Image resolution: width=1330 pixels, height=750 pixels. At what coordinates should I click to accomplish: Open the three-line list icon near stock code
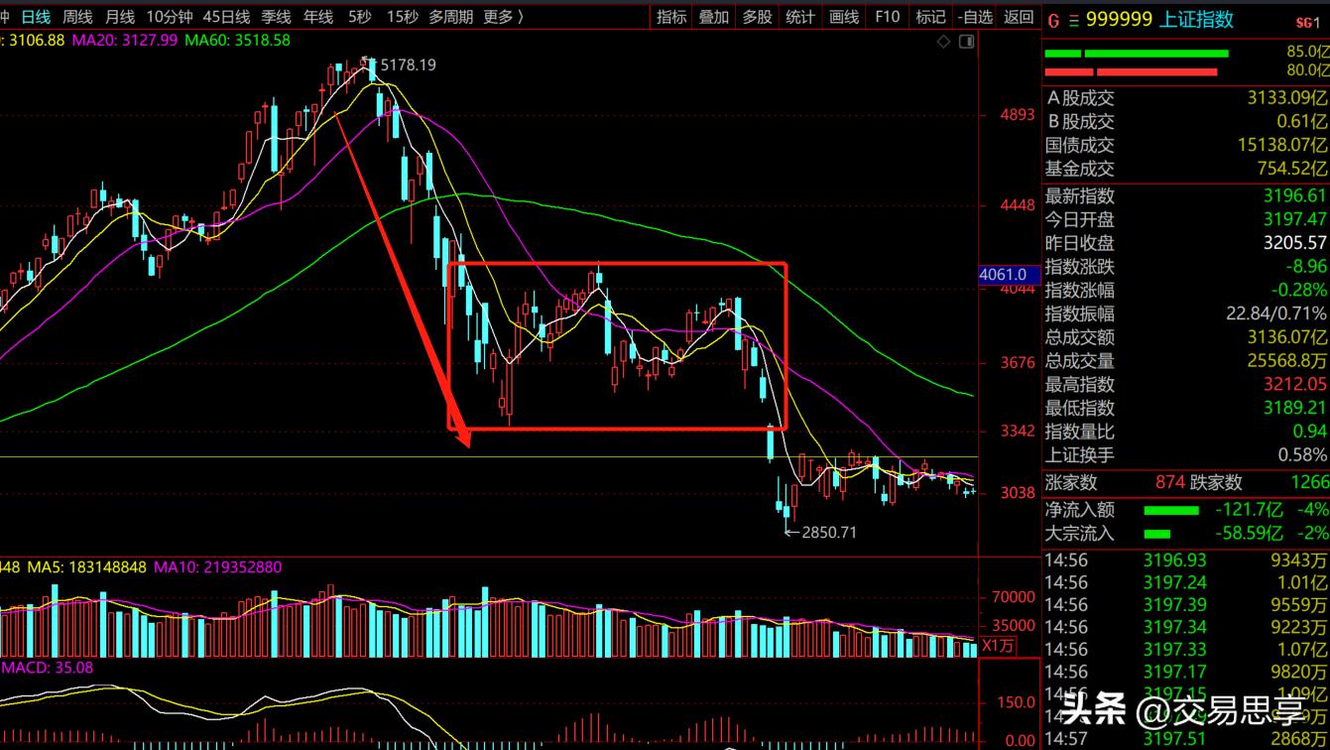coord(1073,20)
